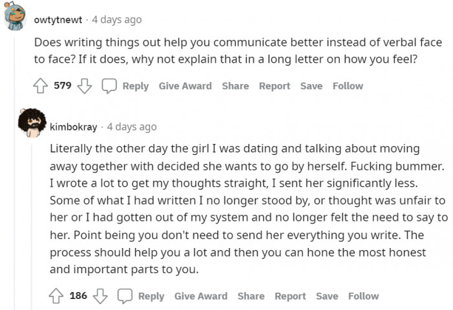The image size is (453, 310).
Task: Follow kimbokray's comment thread
Action: coord(364,296)
